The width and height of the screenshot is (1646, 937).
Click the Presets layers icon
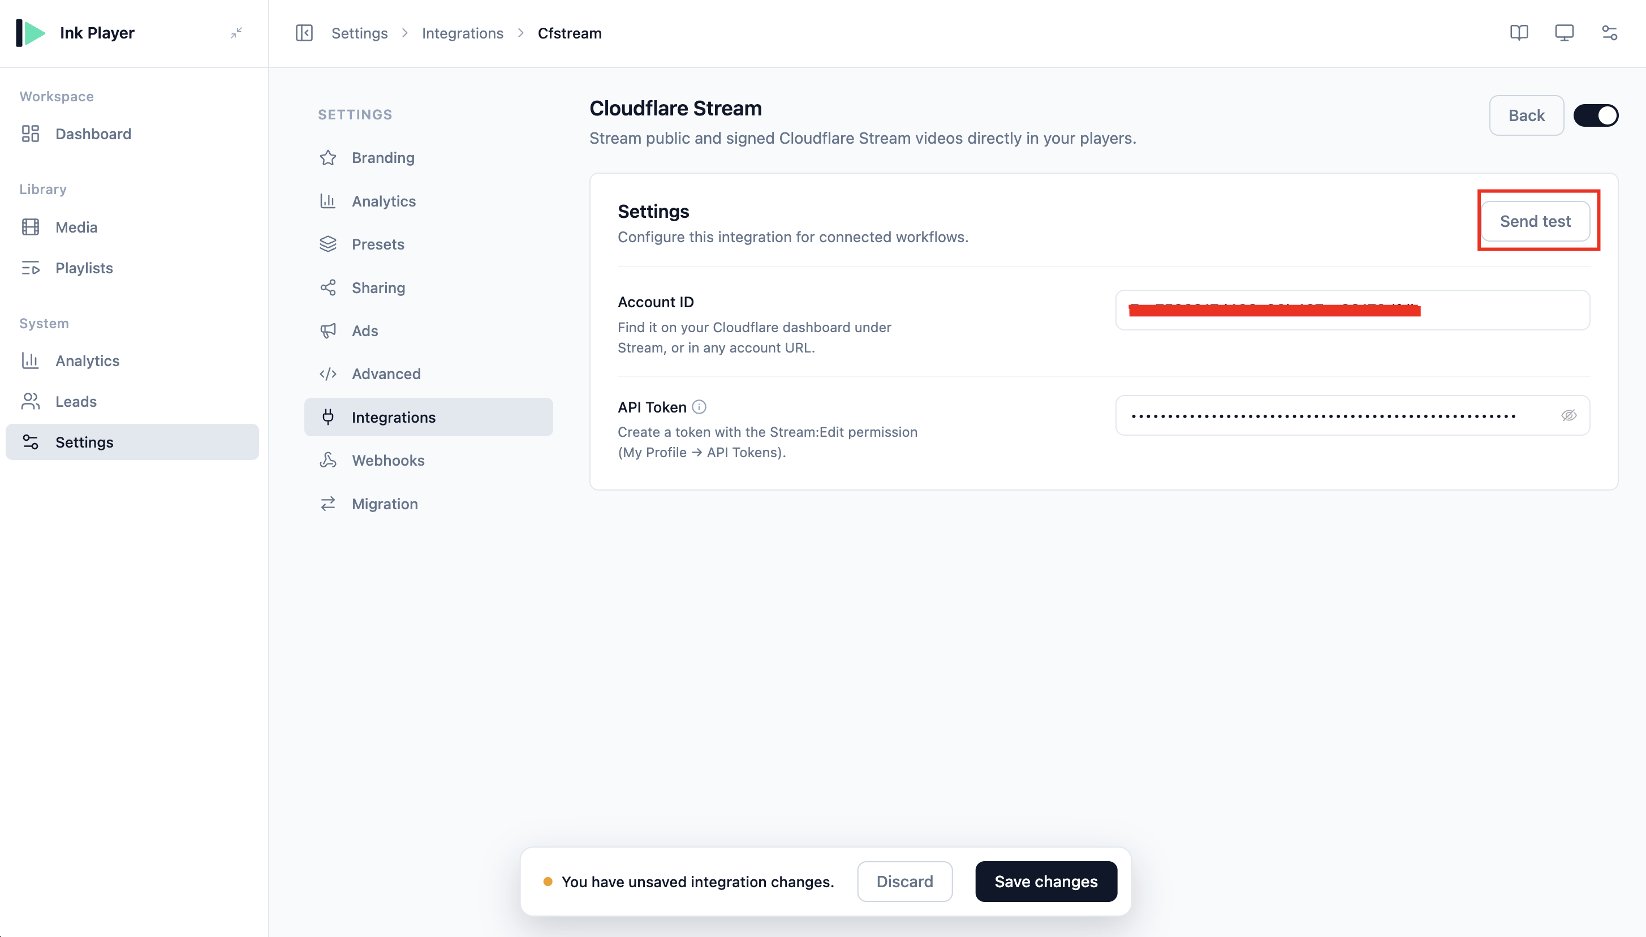click(x=328, y=244)
